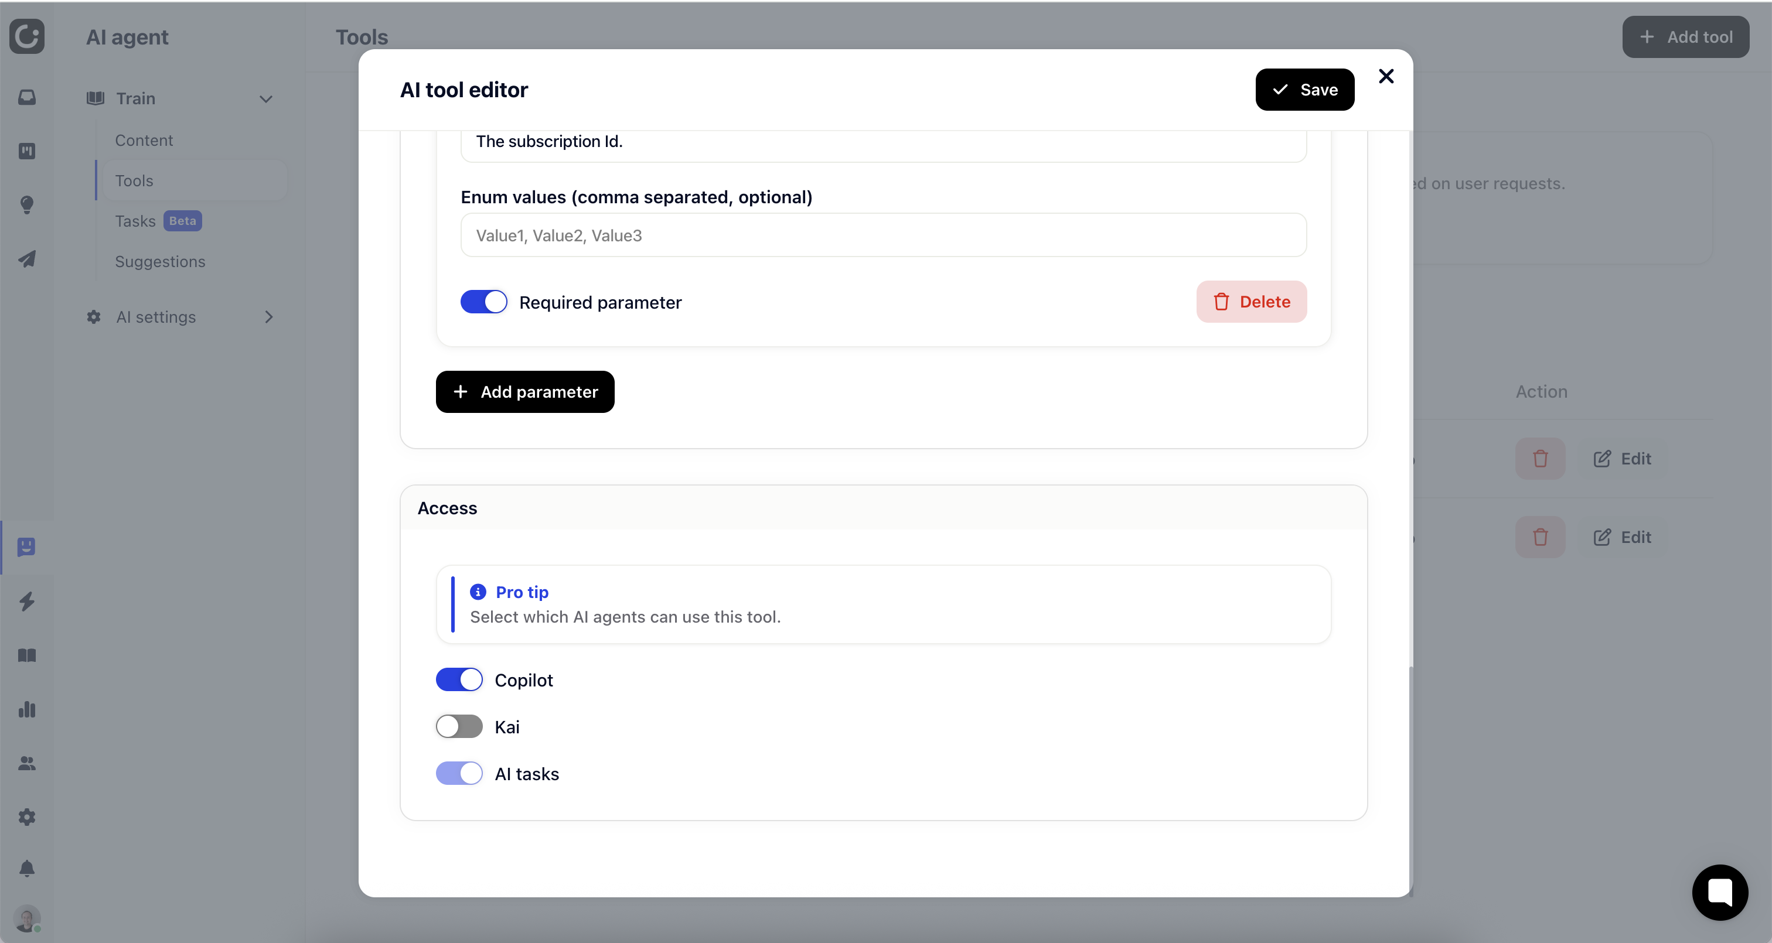
Task: Delete this parameter
Action: [1251, 301]
